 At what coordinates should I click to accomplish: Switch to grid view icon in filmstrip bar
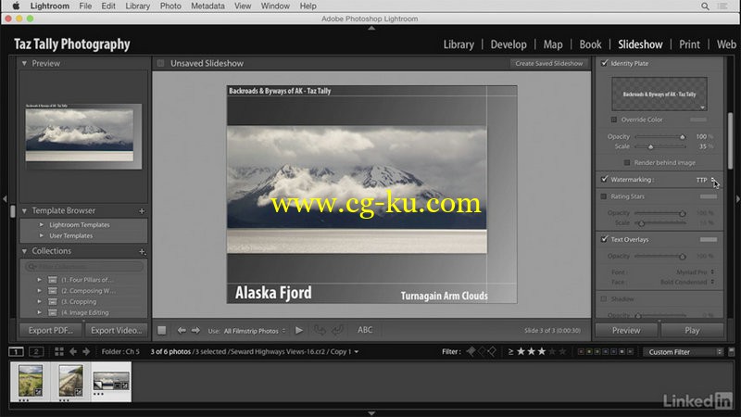(x=59, y=351)
